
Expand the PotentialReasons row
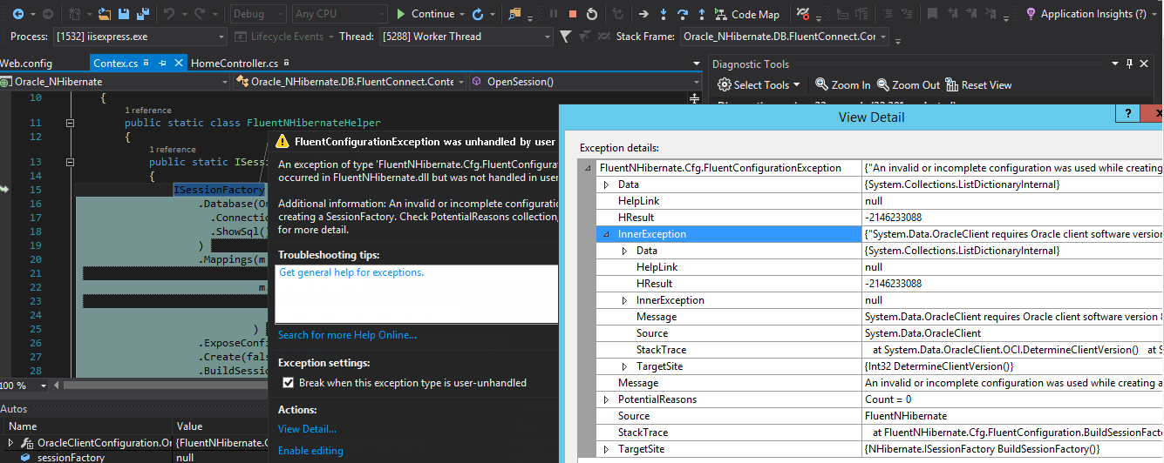click(607, 399)
